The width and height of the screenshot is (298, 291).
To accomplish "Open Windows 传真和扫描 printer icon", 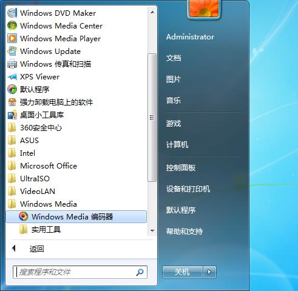I will pyautogui.click(x=12, y=64).
